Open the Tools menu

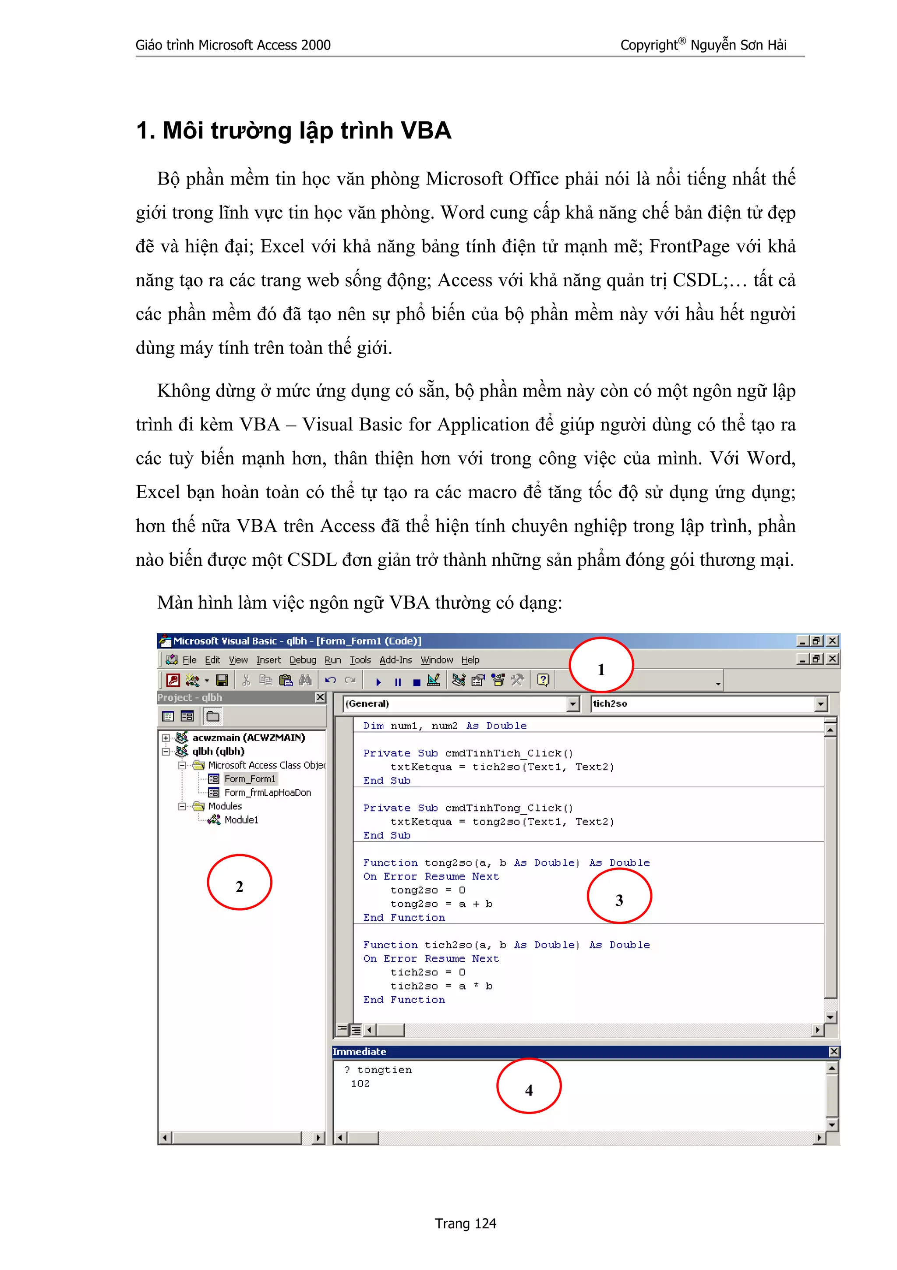point(360,660)
